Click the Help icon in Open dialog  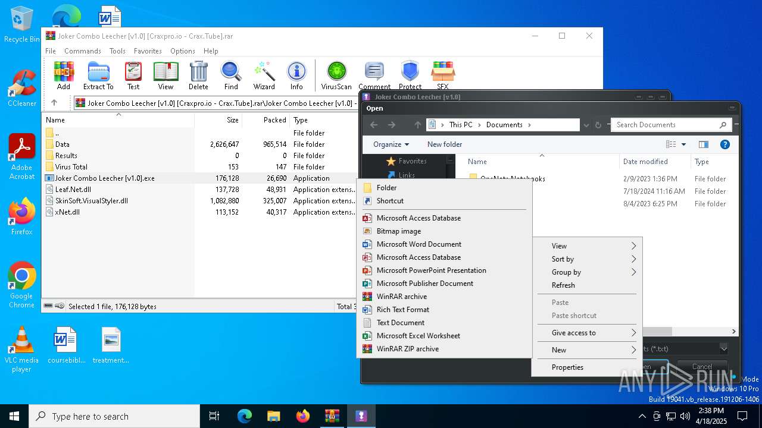[724, 144]
